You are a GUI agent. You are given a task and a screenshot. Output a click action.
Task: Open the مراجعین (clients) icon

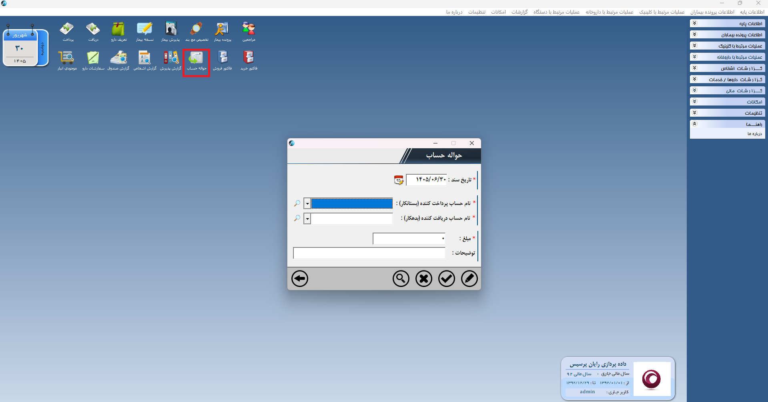(249, 32)
